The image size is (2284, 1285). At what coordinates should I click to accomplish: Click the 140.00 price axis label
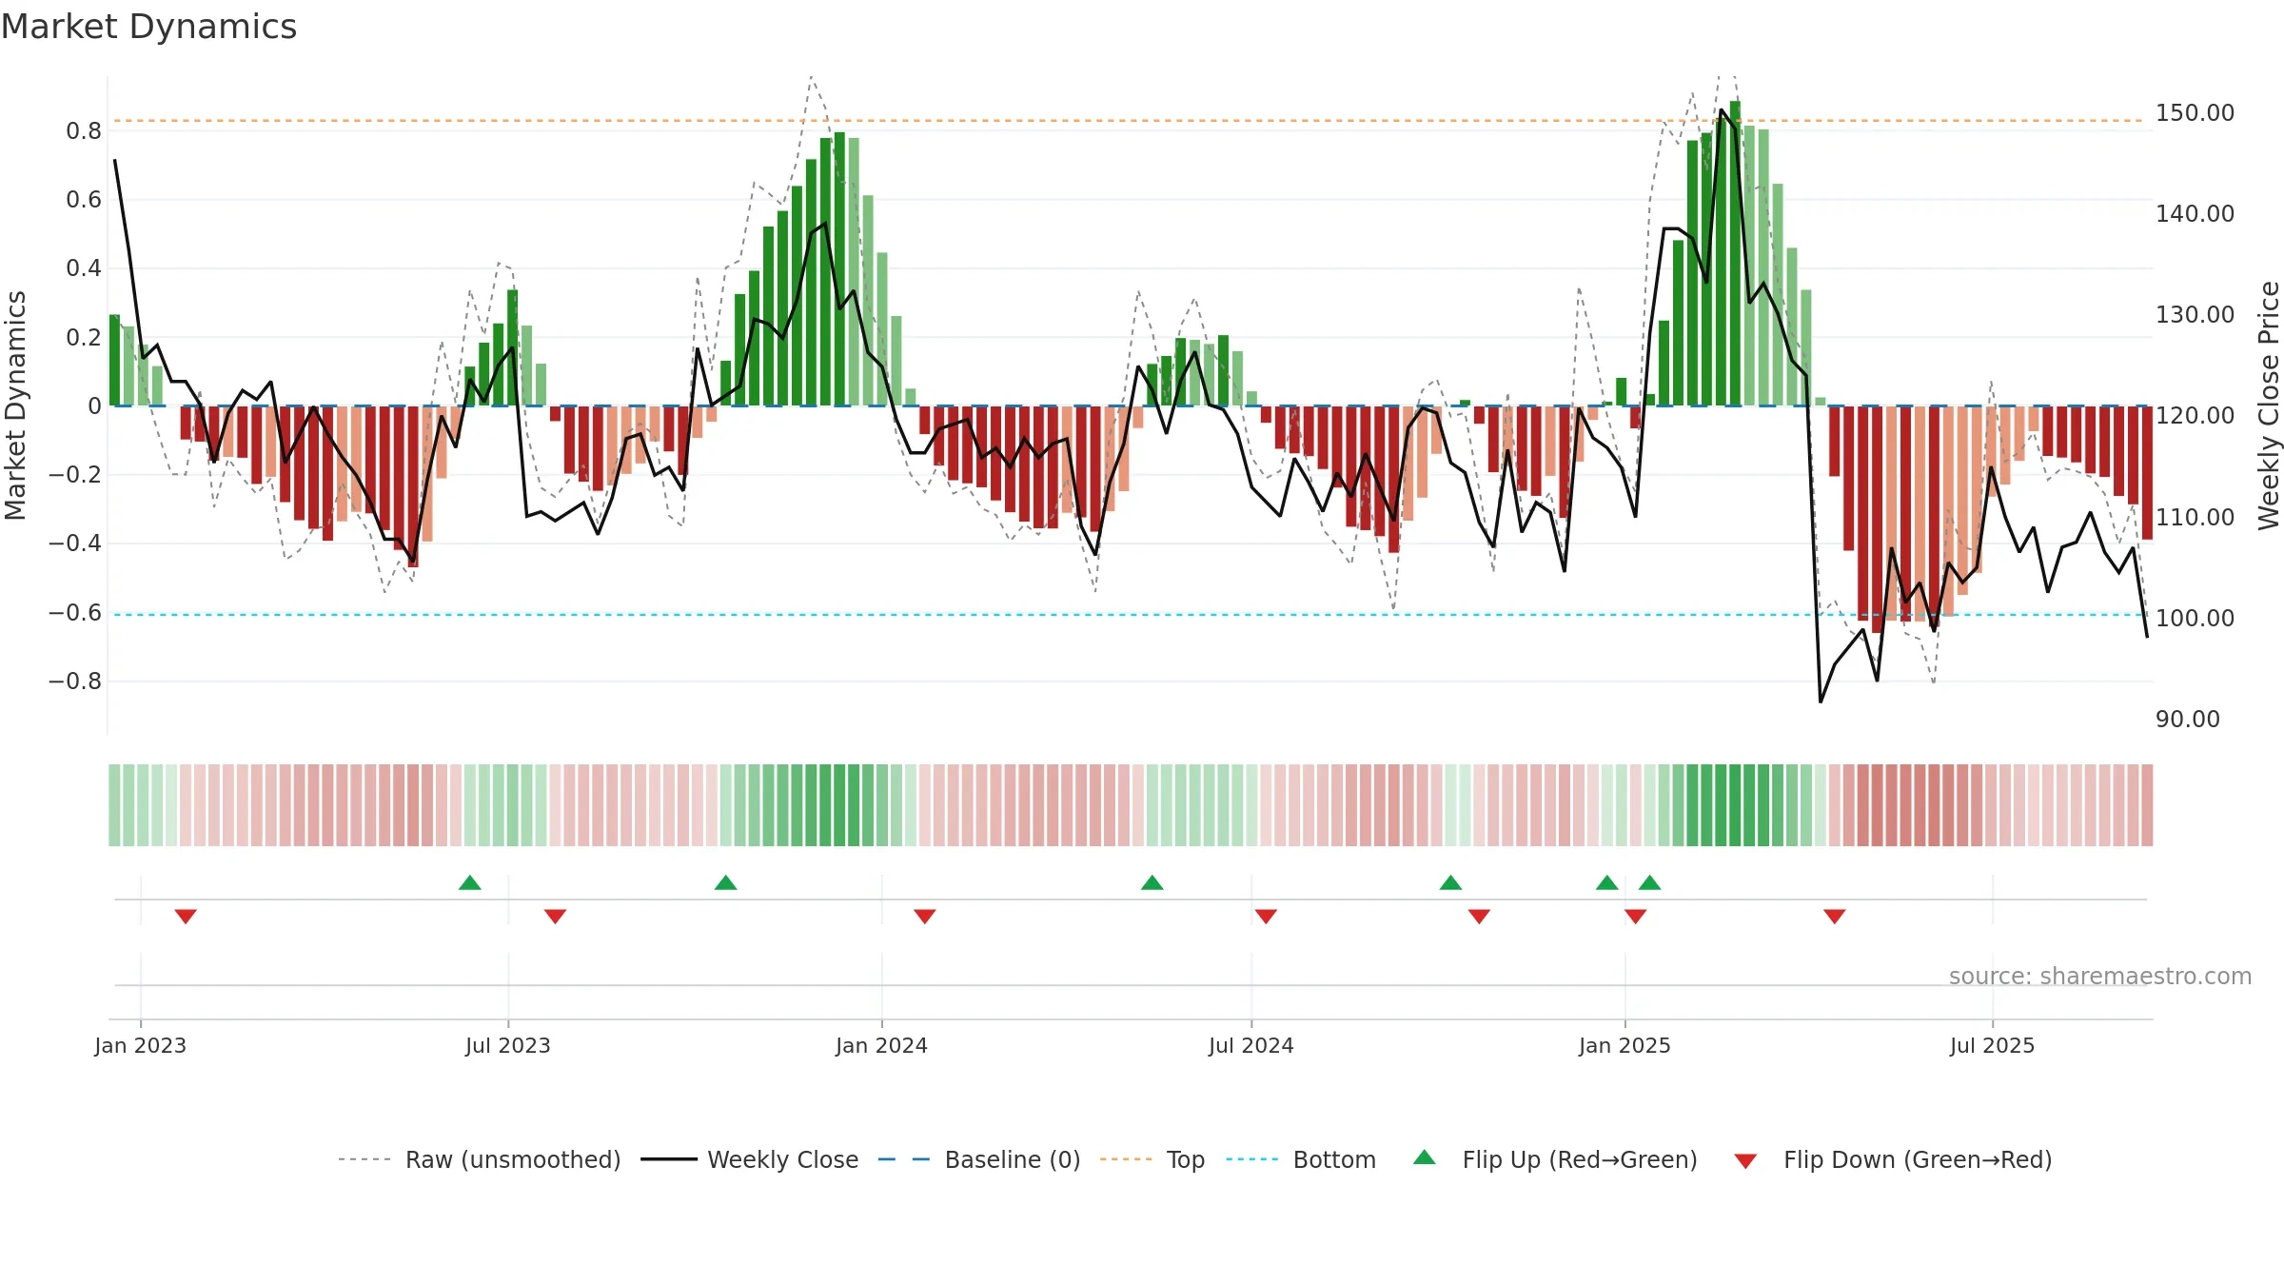(2195, 213)
